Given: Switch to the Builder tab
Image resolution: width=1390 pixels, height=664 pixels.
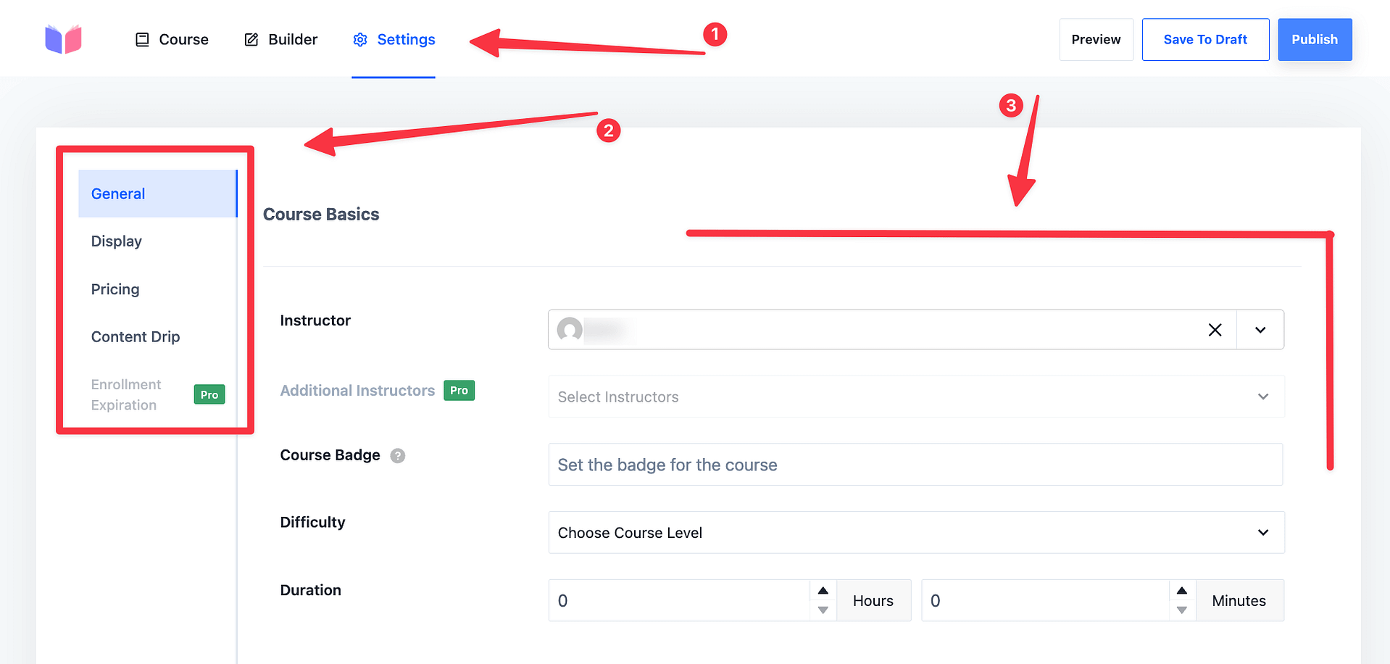Looking at the screenshot, I should pos(281,40).
